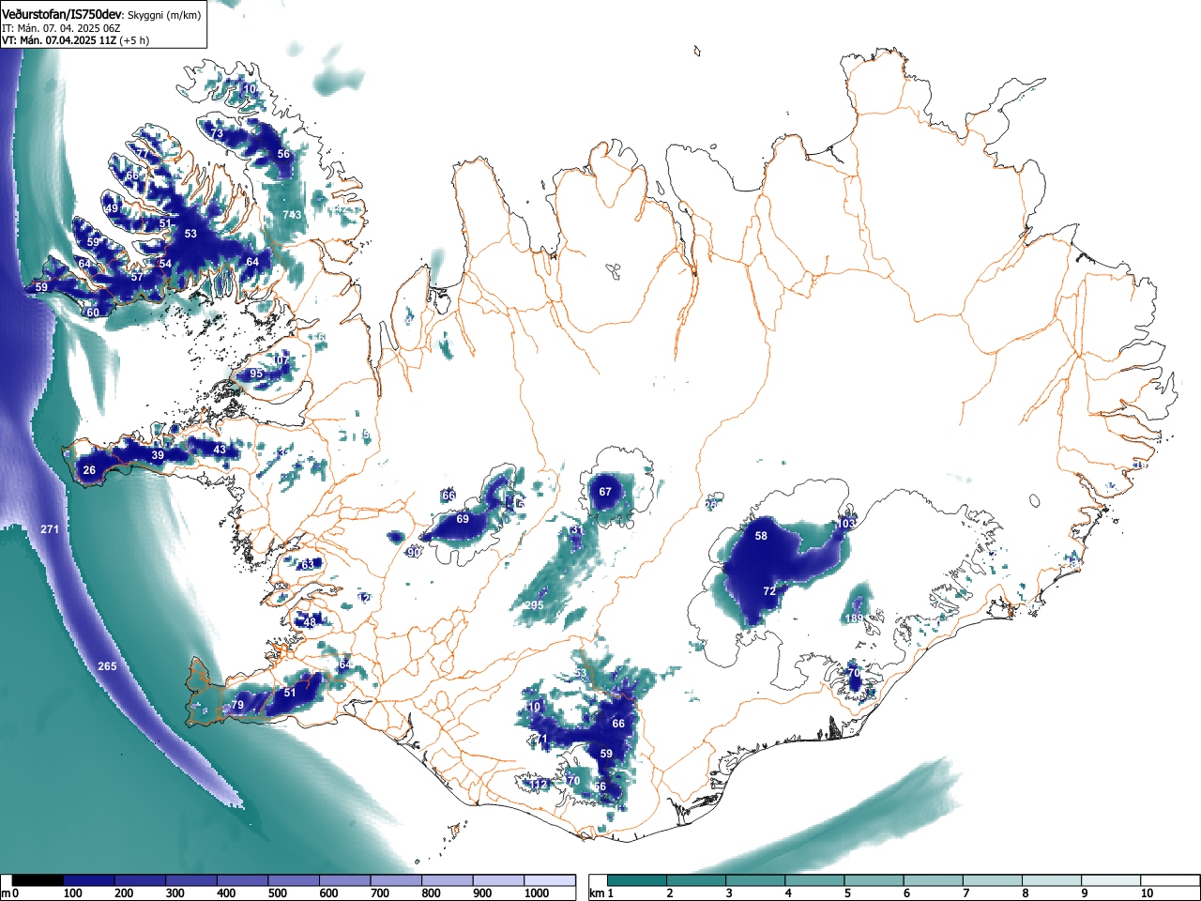Click the '700' tick on the meter legend
This screenshot has width=1201, height=901.
click(379, 893)
